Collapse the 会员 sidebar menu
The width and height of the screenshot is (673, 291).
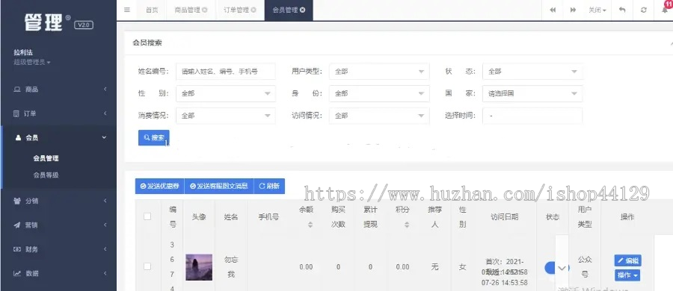click(58, 137)
